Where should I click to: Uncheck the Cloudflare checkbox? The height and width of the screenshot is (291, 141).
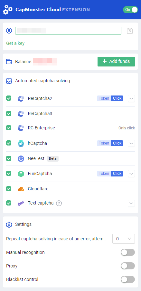click(x=9, y=189)
